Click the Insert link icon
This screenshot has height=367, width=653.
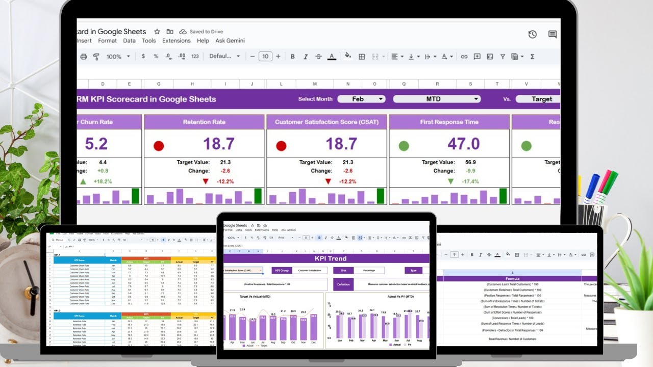(464, 57)
